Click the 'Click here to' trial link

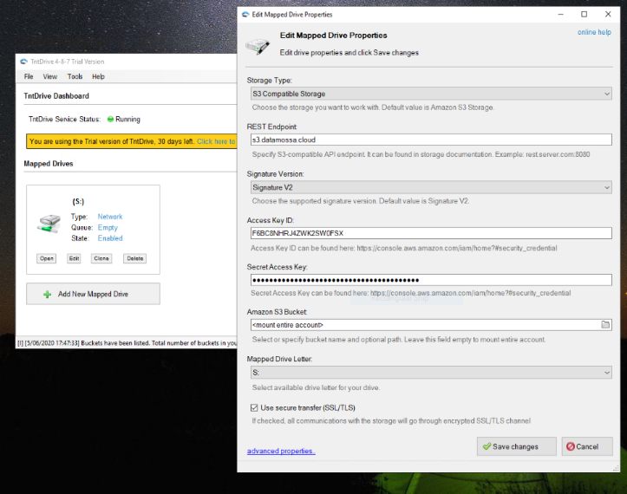coord(216,141)
